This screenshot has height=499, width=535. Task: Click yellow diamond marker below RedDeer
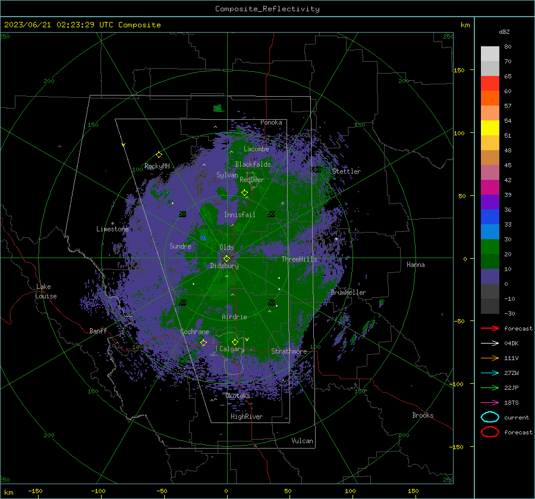[x=244, y=193]
